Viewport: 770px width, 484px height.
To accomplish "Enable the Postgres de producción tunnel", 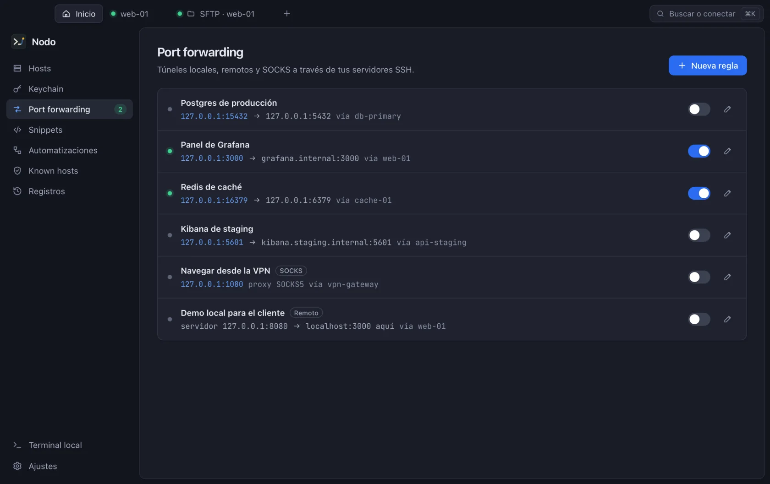I will click(699, 109).
